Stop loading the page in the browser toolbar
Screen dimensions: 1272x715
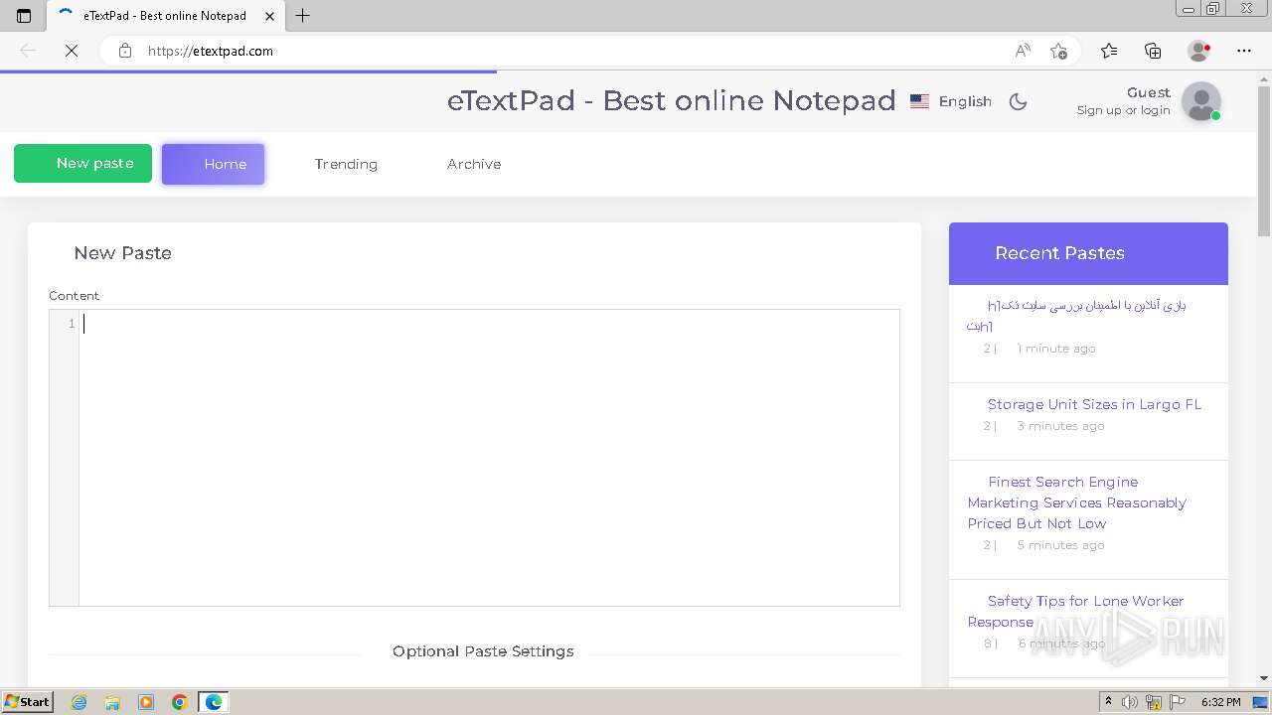coord(72,51)
